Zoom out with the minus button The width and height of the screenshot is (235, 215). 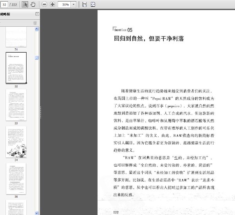point(44,4)
